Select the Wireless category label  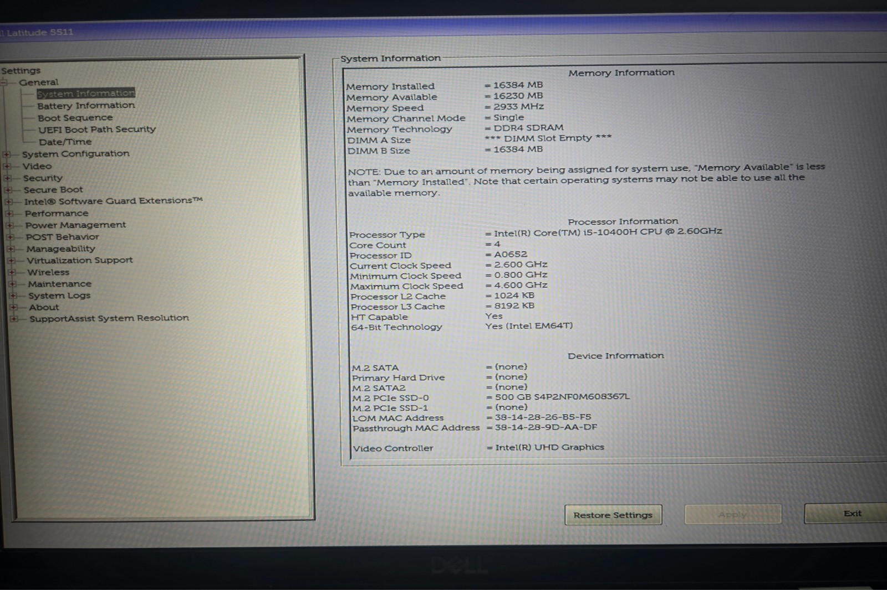[x=48, y=272]
